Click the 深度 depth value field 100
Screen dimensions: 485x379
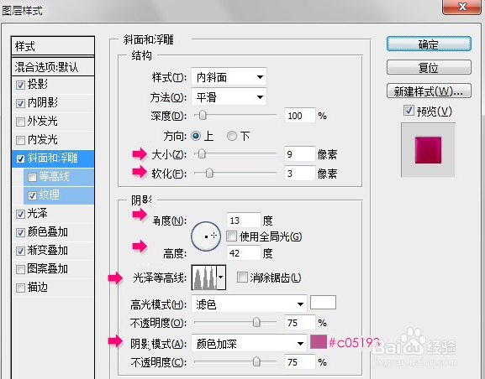click(300, 116)
